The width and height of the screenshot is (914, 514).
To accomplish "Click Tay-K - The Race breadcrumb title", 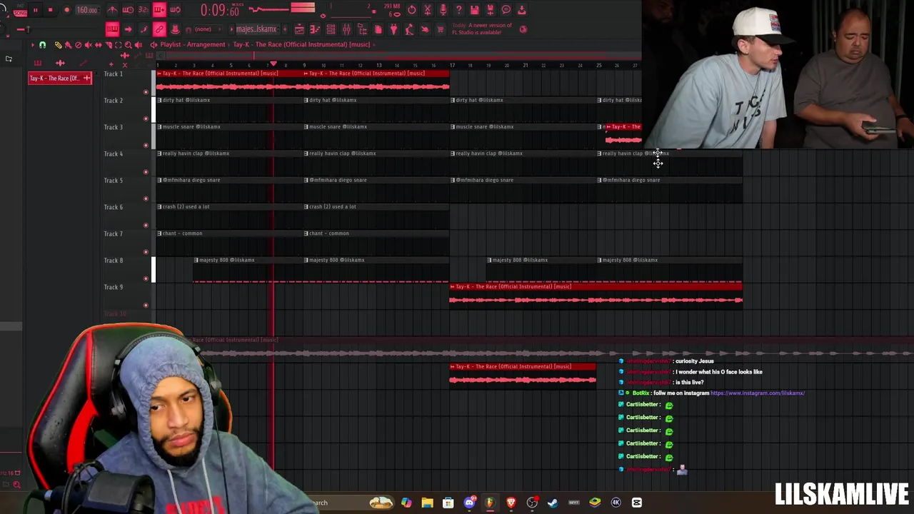I will coord(301,44).
